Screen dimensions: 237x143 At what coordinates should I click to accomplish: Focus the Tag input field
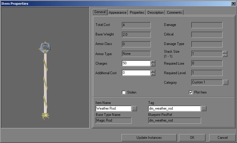[174, 109]
